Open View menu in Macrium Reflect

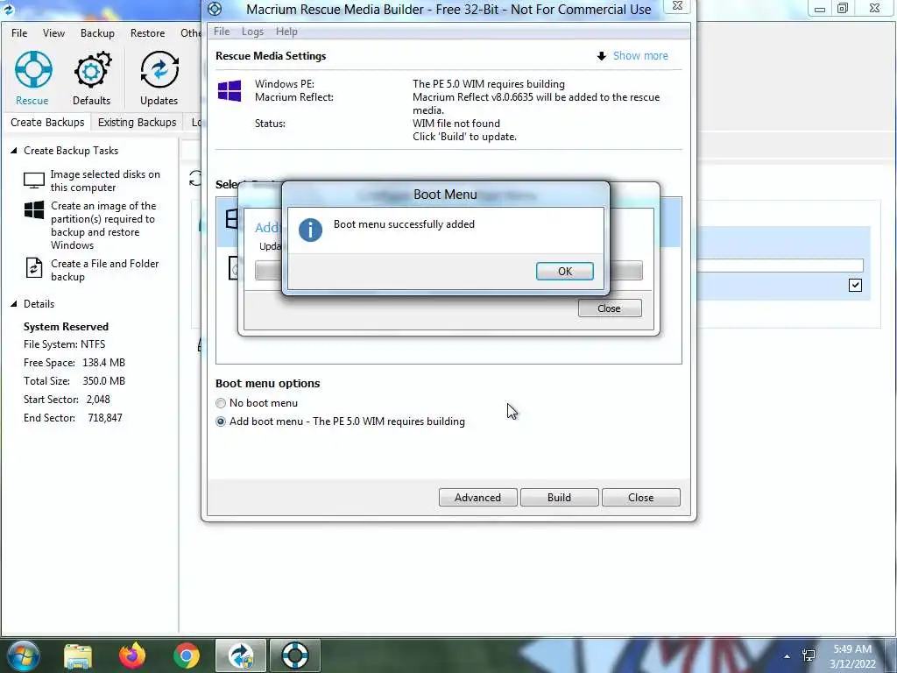(53, 33)
